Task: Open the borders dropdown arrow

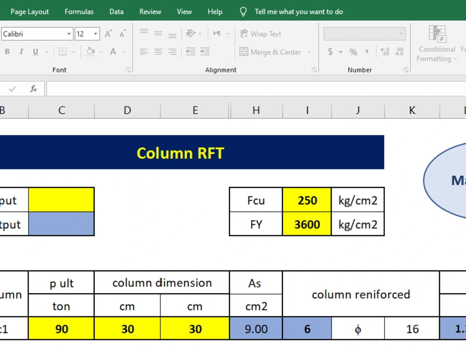Action: point(74,52)
